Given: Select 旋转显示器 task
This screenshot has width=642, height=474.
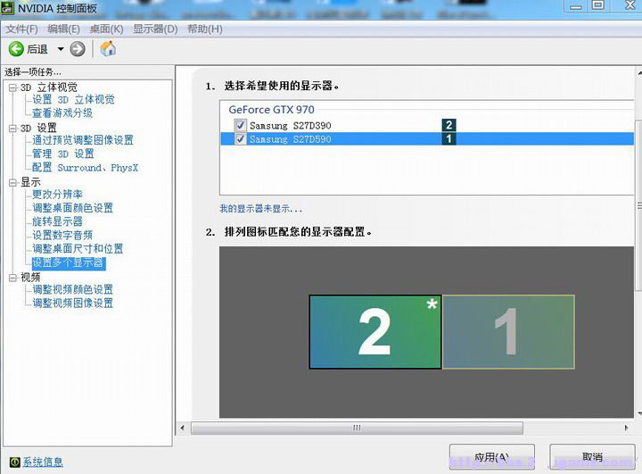Looking at the screenshot, I should (x=57, y=221).
